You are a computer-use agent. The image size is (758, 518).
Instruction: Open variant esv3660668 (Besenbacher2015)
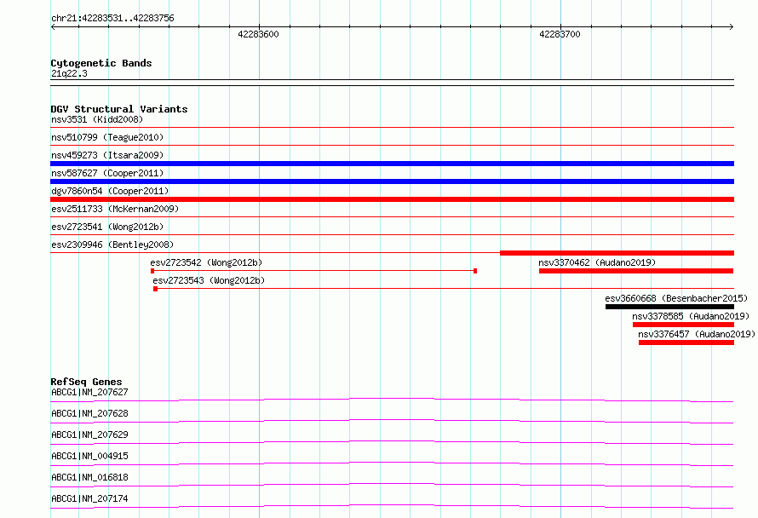pos(676,298)
